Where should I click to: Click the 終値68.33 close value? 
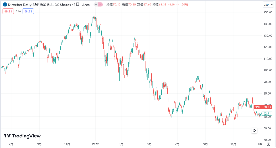coord(160,5)
